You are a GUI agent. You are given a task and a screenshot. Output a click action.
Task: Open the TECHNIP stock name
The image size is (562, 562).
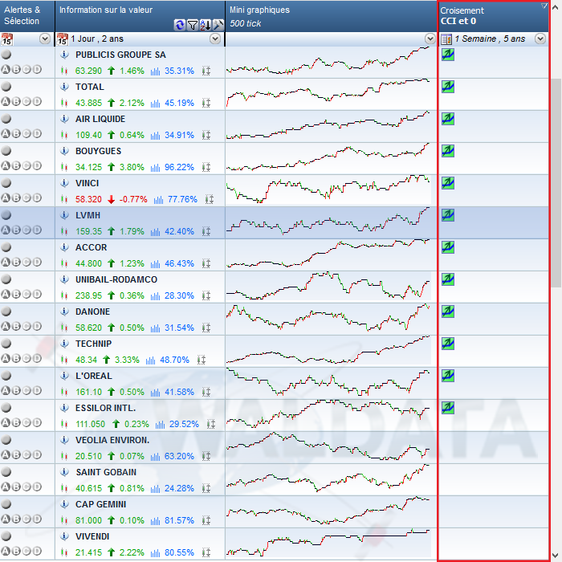coord(94,344)
